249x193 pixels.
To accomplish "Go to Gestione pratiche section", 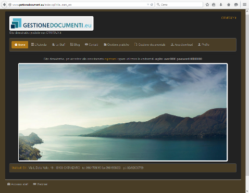I will point(116,45).
